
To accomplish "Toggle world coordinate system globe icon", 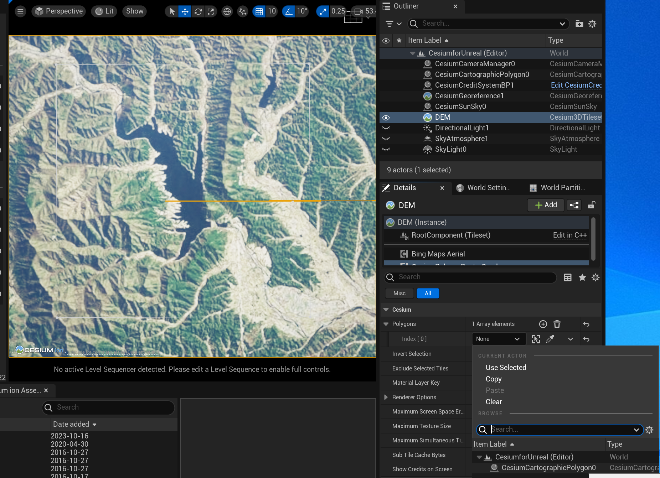I will (227, 11).
